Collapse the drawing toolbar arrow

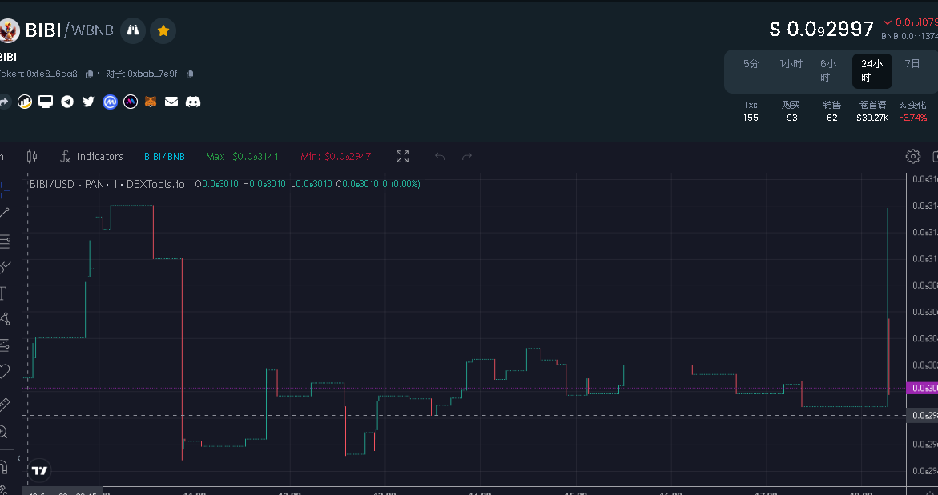coord(18,458)
